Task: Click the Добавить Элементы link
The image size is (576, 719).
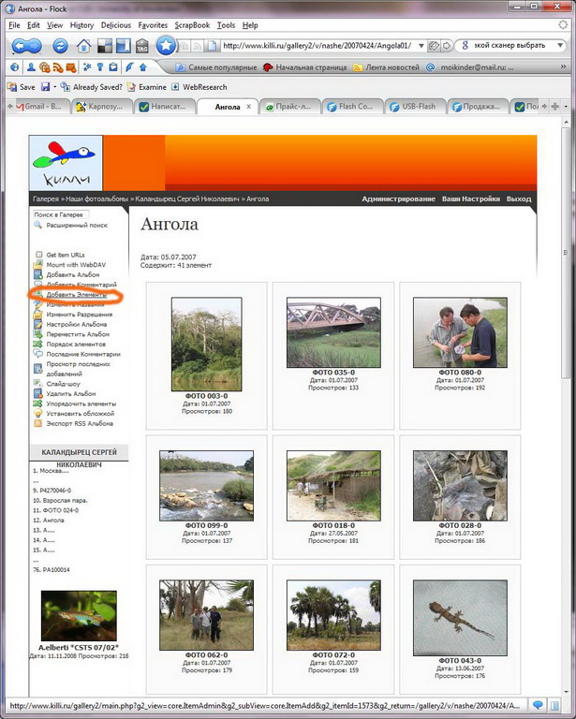Action: pos(76,294)
